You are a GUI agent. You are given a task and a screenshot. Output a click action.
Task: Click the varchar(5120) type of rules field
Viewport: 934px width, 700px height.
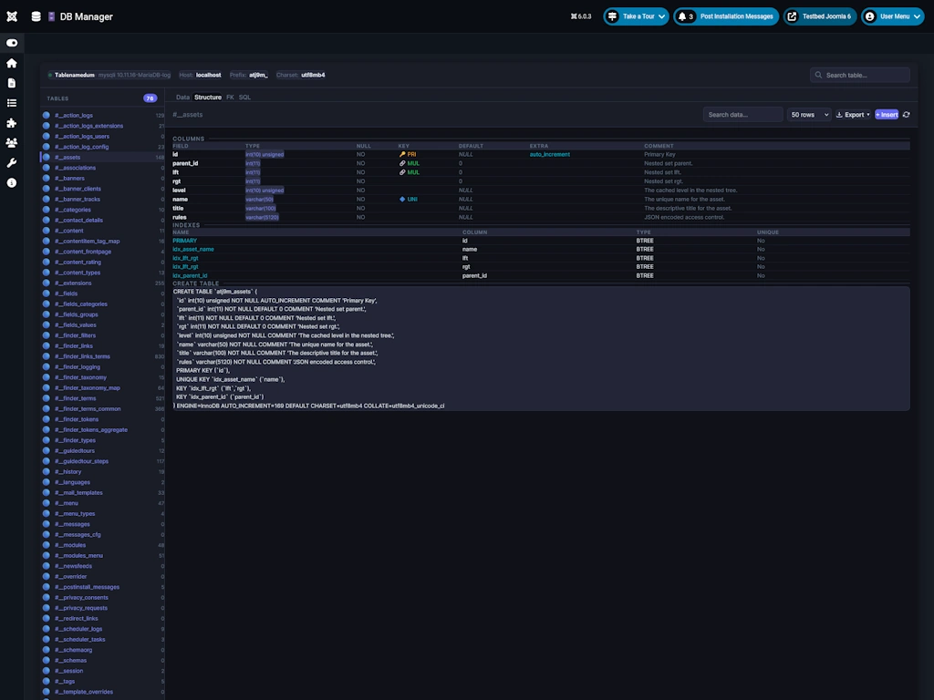[x=262, y=217]
